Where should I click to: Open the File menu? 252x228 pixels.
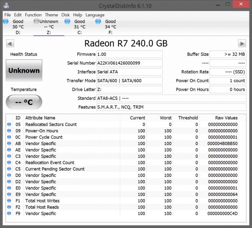click(8, 15)
